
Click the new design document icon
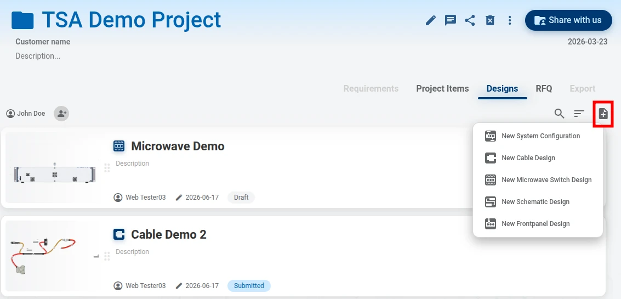point(603,114)
